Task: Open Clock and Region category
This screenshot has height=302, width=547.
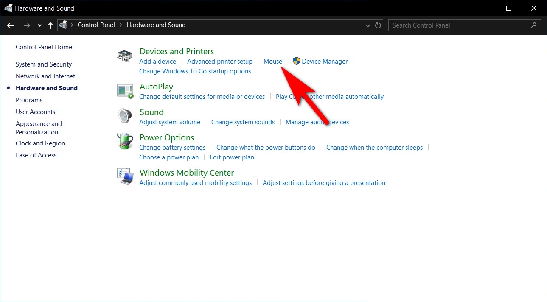Action: (40, 143)
